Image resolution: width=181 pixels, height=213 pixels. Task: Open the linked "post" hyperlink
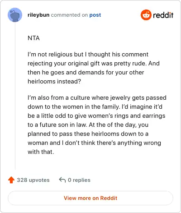[95, 15]
